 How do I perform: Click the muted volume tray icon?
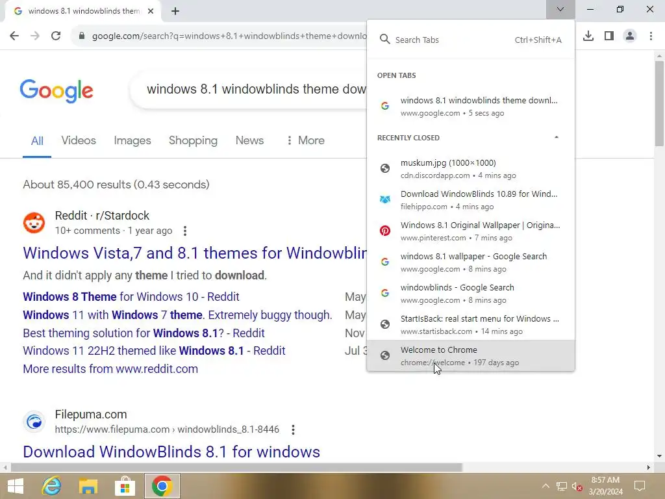[577, 486]
